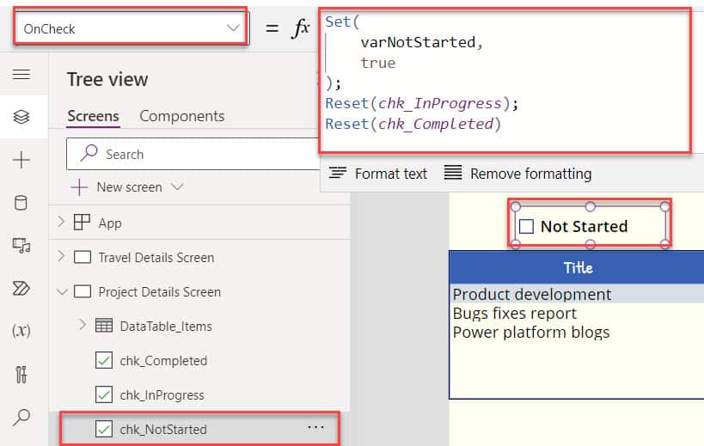The height and width of the screenshot is (446, 704).
Task: Click varNotStarted in the formula
Action: pos(418,42)
